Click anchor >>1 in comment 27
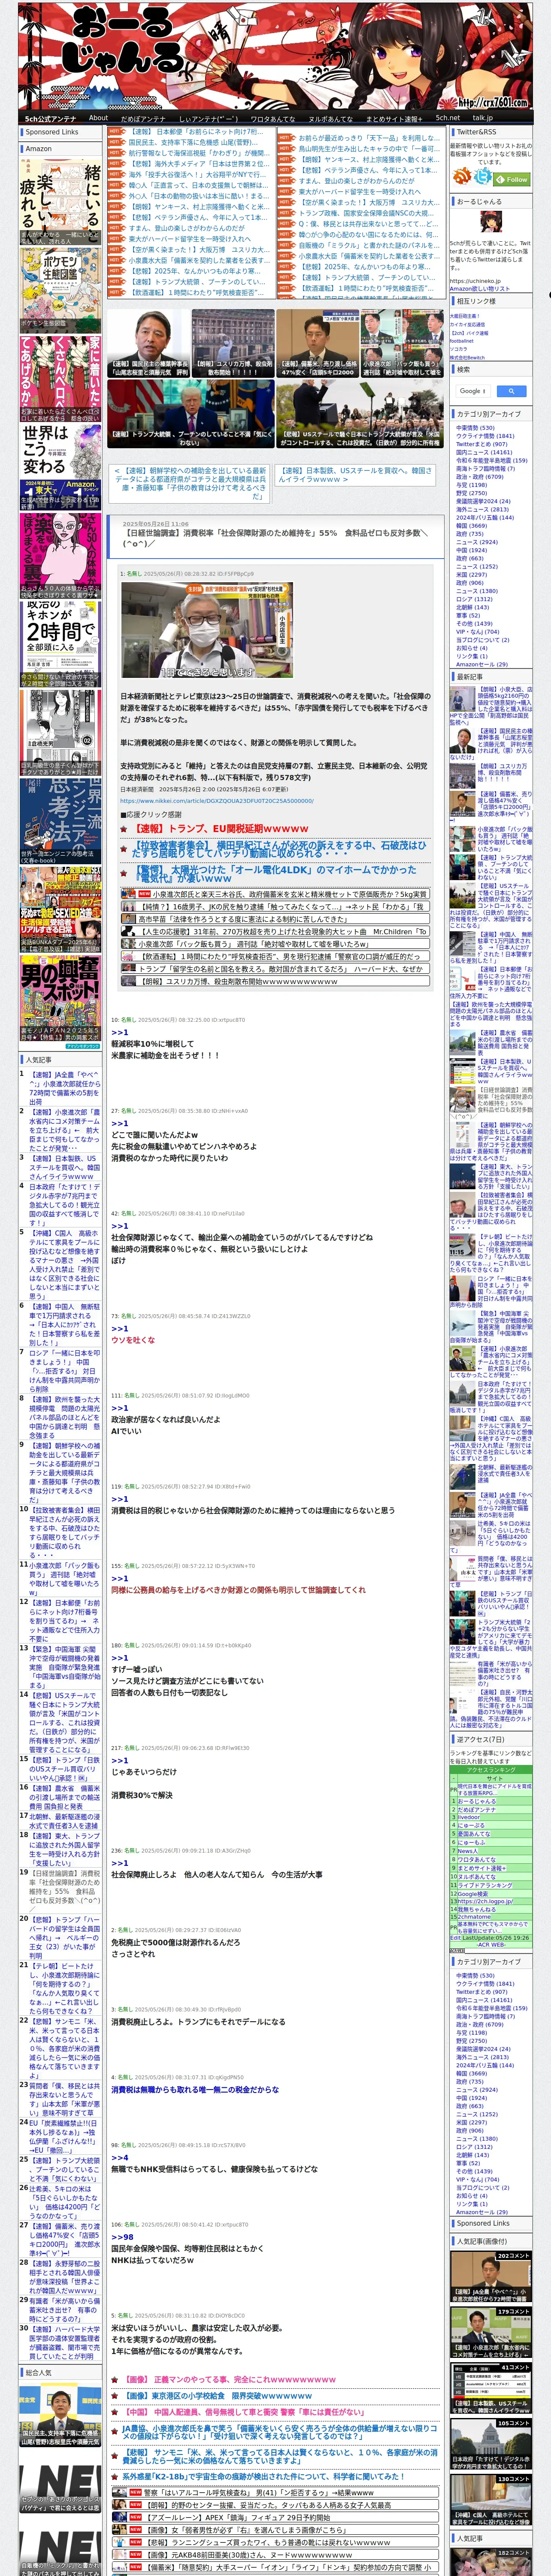Viewport: 551px width, 2576px height. pos(119,1123)
